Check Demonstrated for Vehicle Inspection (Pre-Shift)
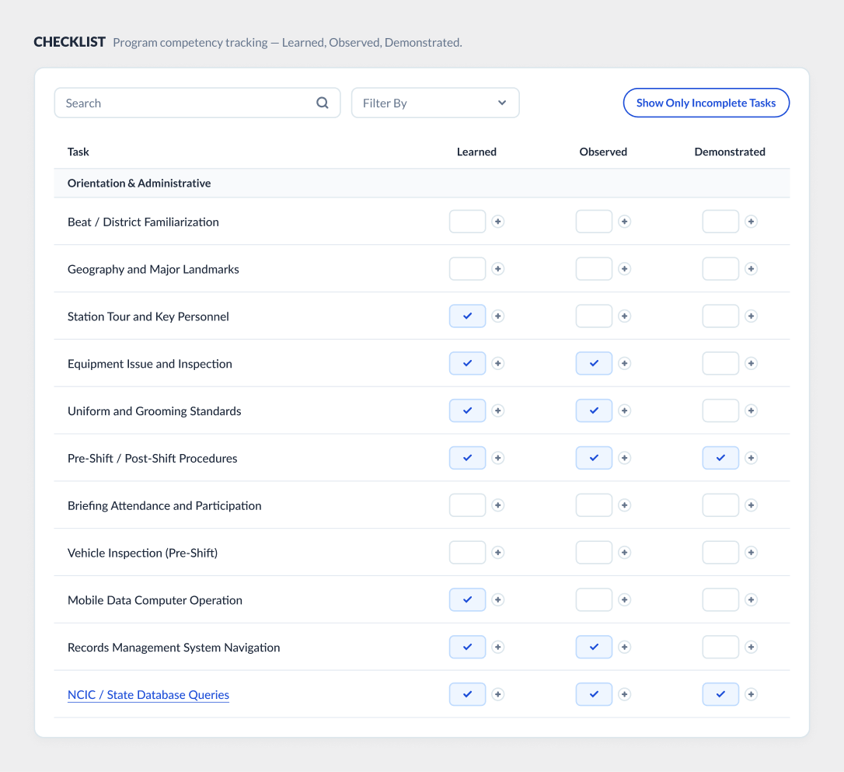844x772 pixels. (720, 552)
